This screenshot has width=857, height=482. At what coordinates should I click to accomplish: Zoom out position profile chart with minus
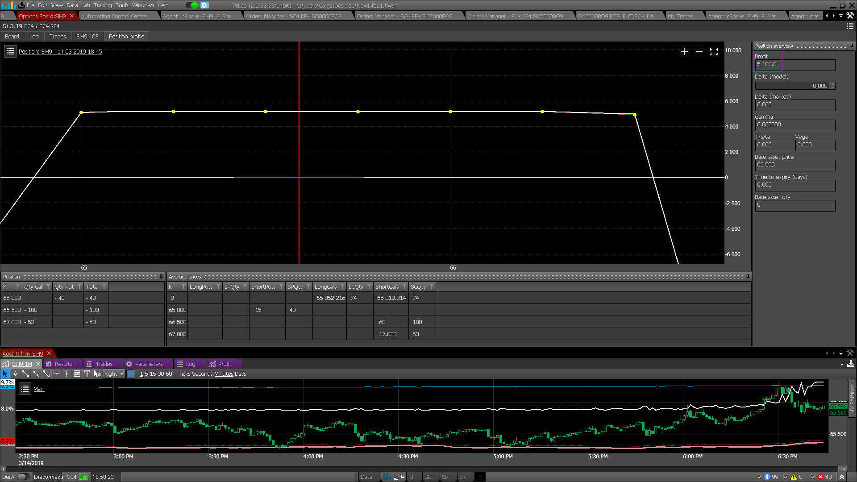[x=699, y=52]
